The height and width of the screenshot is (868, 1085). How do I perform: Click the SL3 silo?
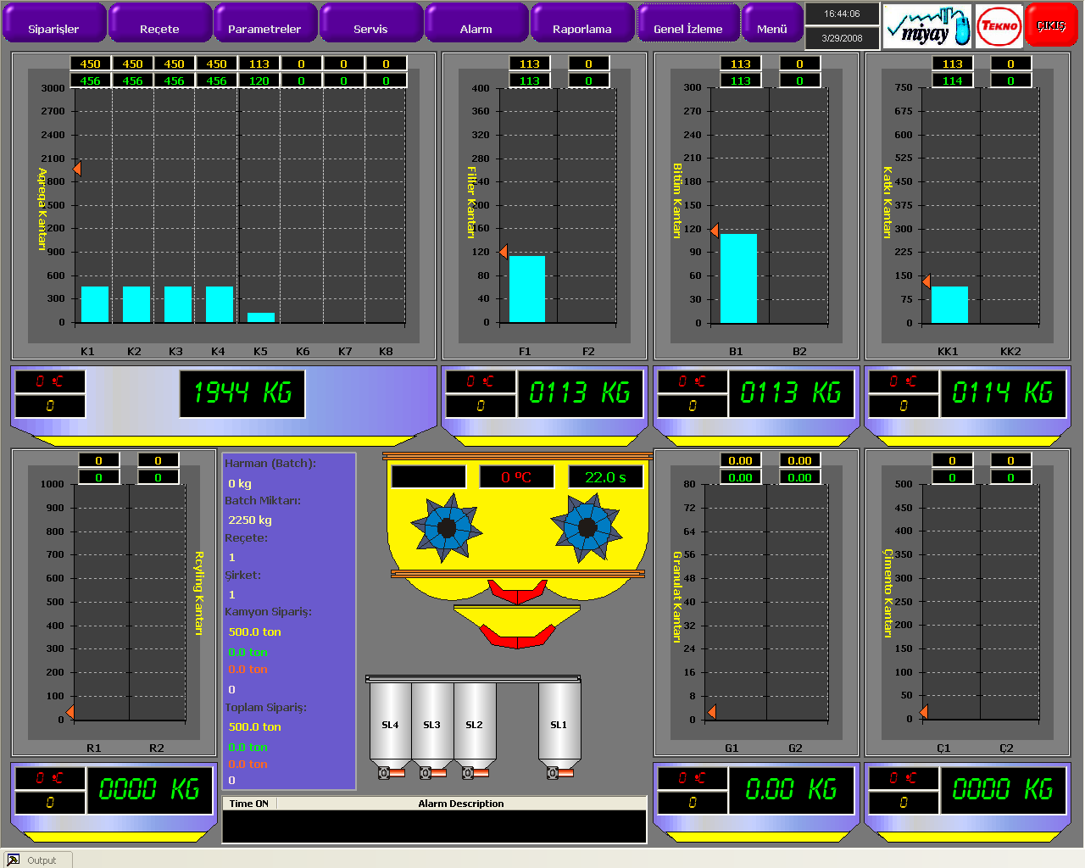tap(432, 721)
